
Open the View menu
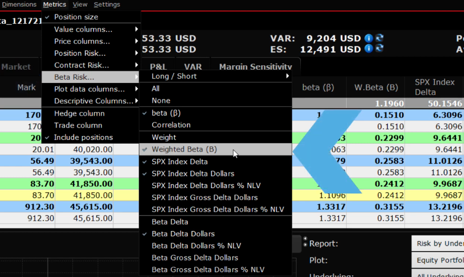80,4
